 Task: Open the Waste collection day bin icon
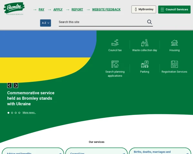tap(145, 43)
